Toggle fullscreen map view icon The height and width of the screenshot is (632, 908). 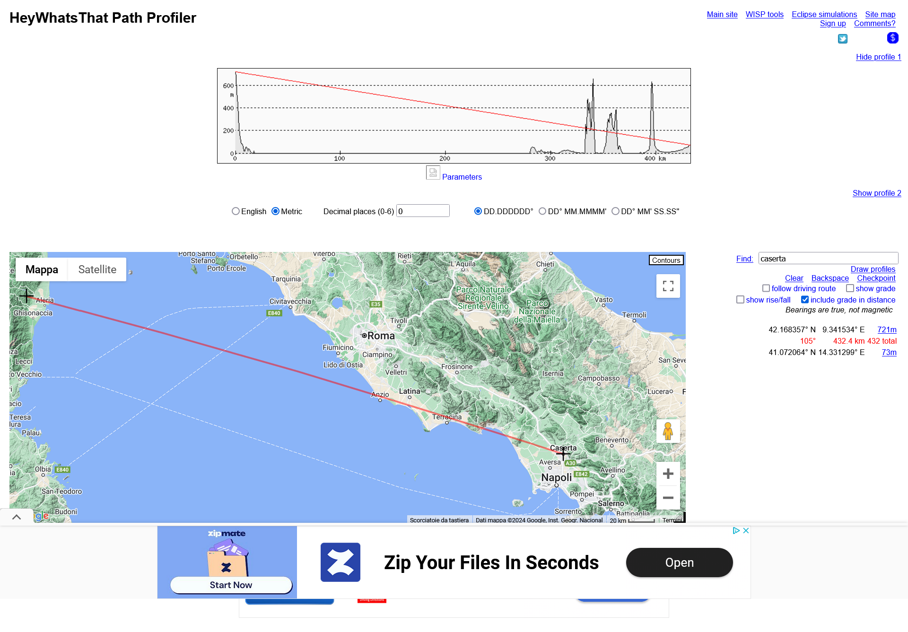click(668, 286)
